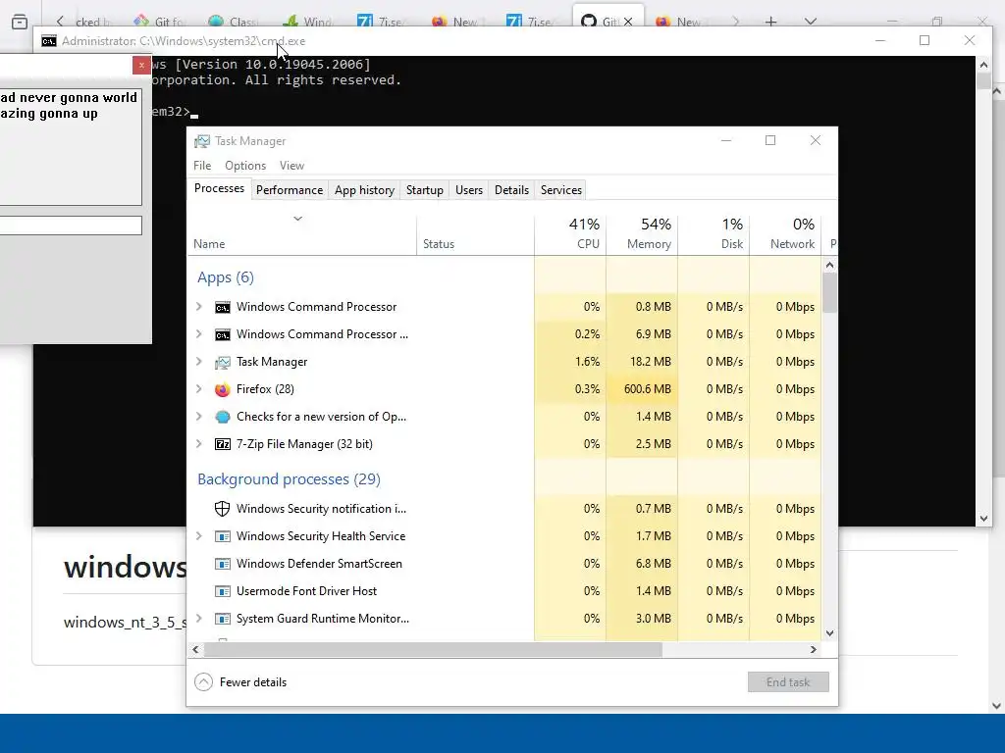Click the column sort chevron above Name
The image size is (1005, 753).
point(297,219)
